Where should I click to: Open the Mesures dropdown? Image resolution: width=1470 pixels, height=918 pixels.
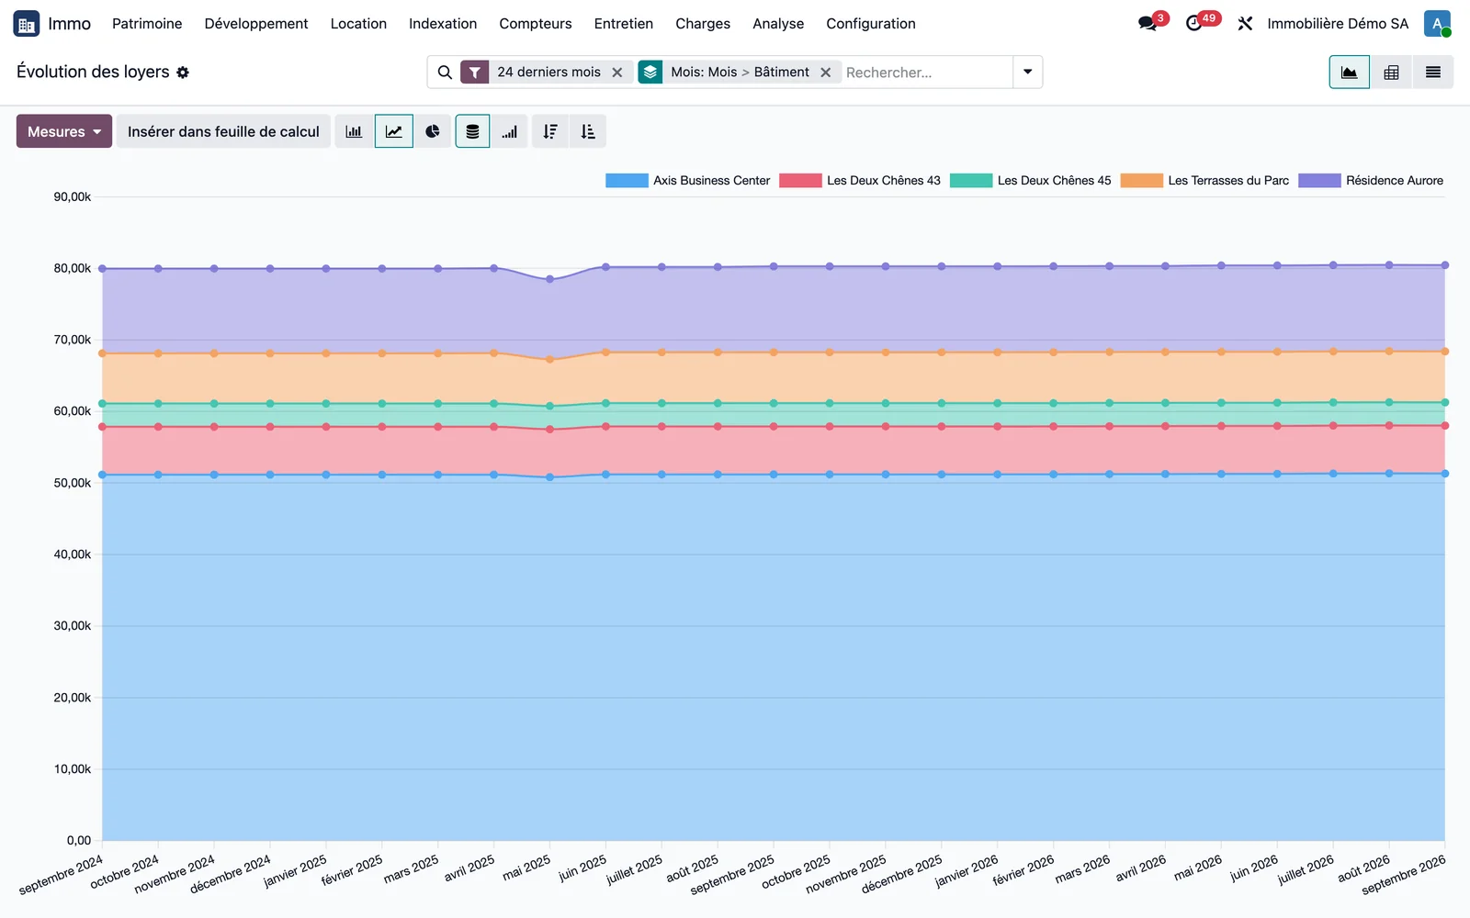click(64, 131)
